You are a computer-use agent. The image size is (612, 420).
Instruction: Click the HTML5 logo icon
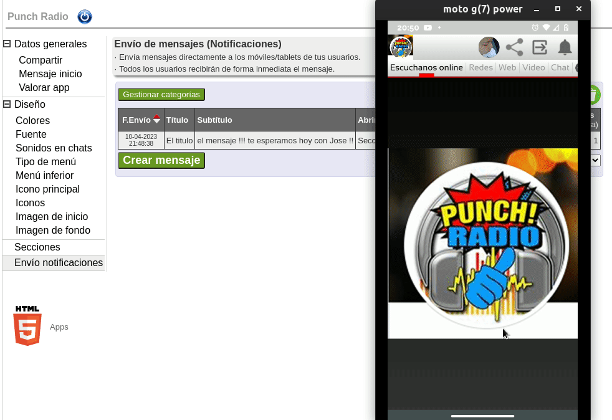click(x=27, y=326)
